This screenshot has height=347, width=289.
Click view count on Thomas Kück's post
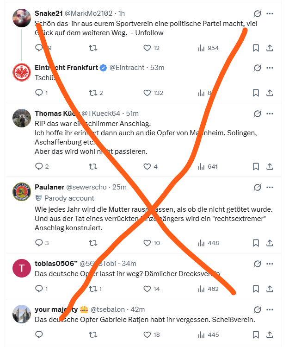[207, 166]
